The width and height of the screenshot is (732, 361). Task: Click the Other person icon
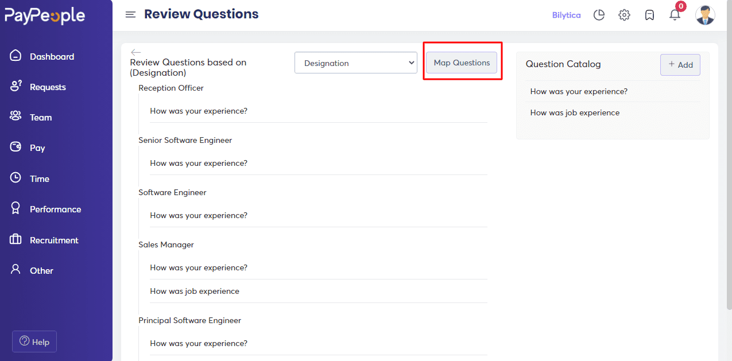click(16, 269)
